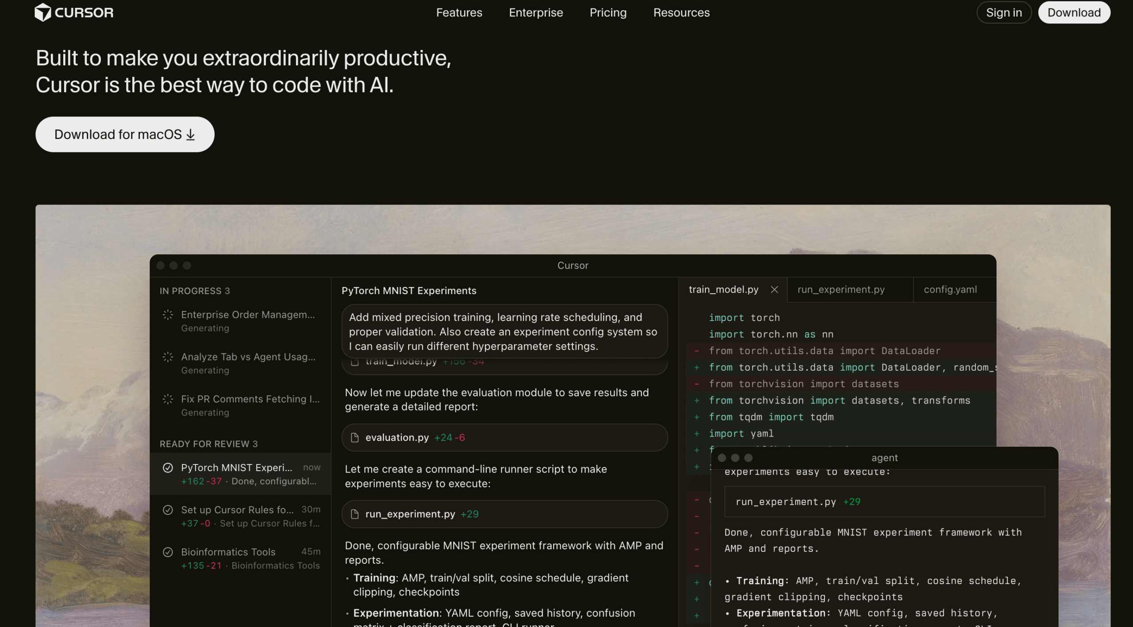Click the Sign in button
This screenshot has width=1133, height=627.
click(1004, 12)
